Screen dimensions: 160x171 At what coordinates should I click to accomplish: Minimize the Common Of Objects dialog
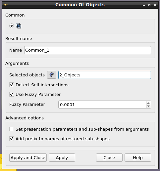click(144, 5)
